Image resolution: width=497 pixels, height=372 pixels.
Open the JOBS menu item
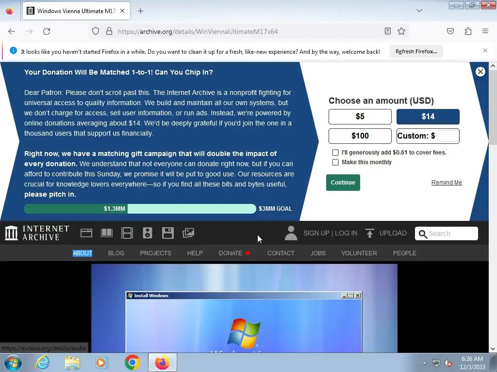(318, 253)
